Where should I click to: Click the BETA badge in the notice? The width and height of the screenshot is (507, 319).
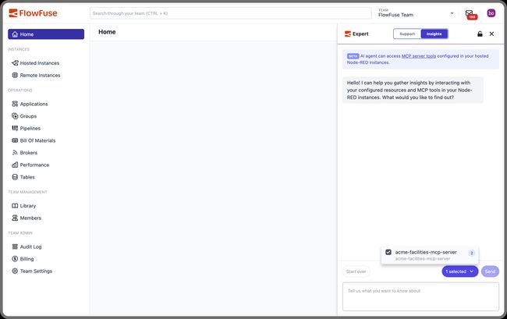[353, 56]
